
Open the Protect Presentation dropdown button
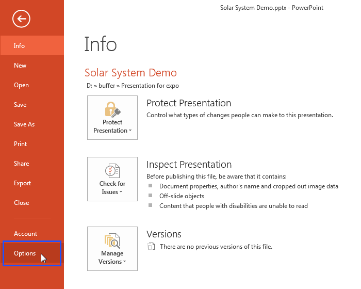(112, 118)
